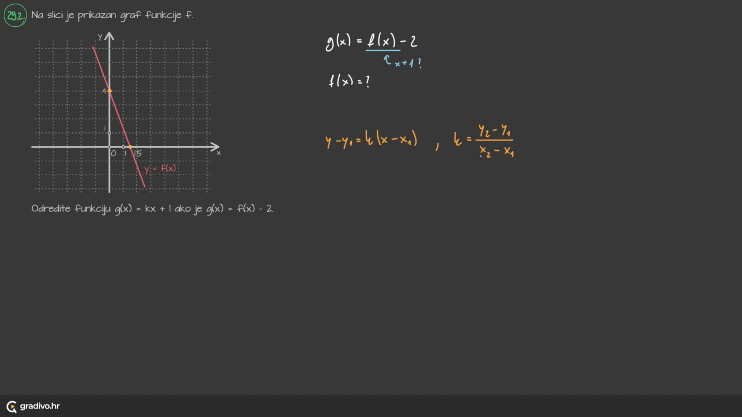Click the Odredite funkciju g(x) task sentence

click(152, 208)
